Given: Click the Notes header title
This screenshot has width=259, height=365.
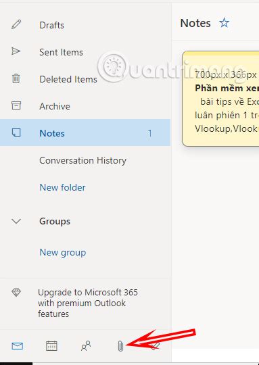Looking at the screenshot, I should [195, 23].
